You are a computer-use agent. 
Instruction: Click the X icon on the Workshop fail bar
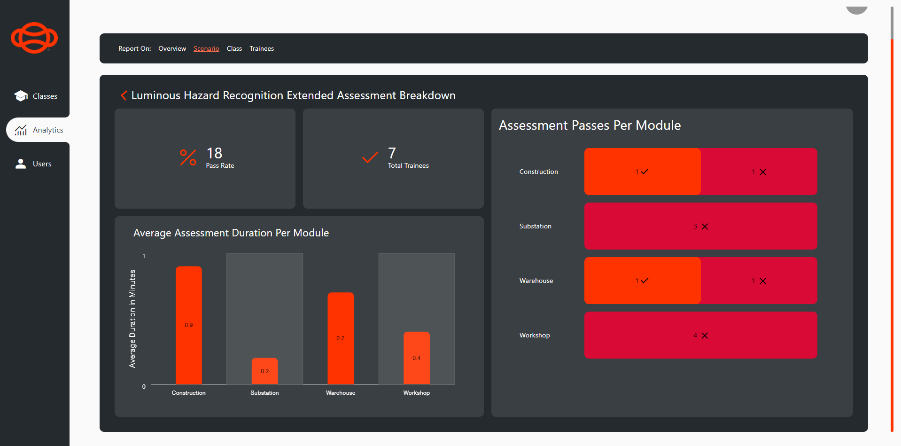[704, 335]
